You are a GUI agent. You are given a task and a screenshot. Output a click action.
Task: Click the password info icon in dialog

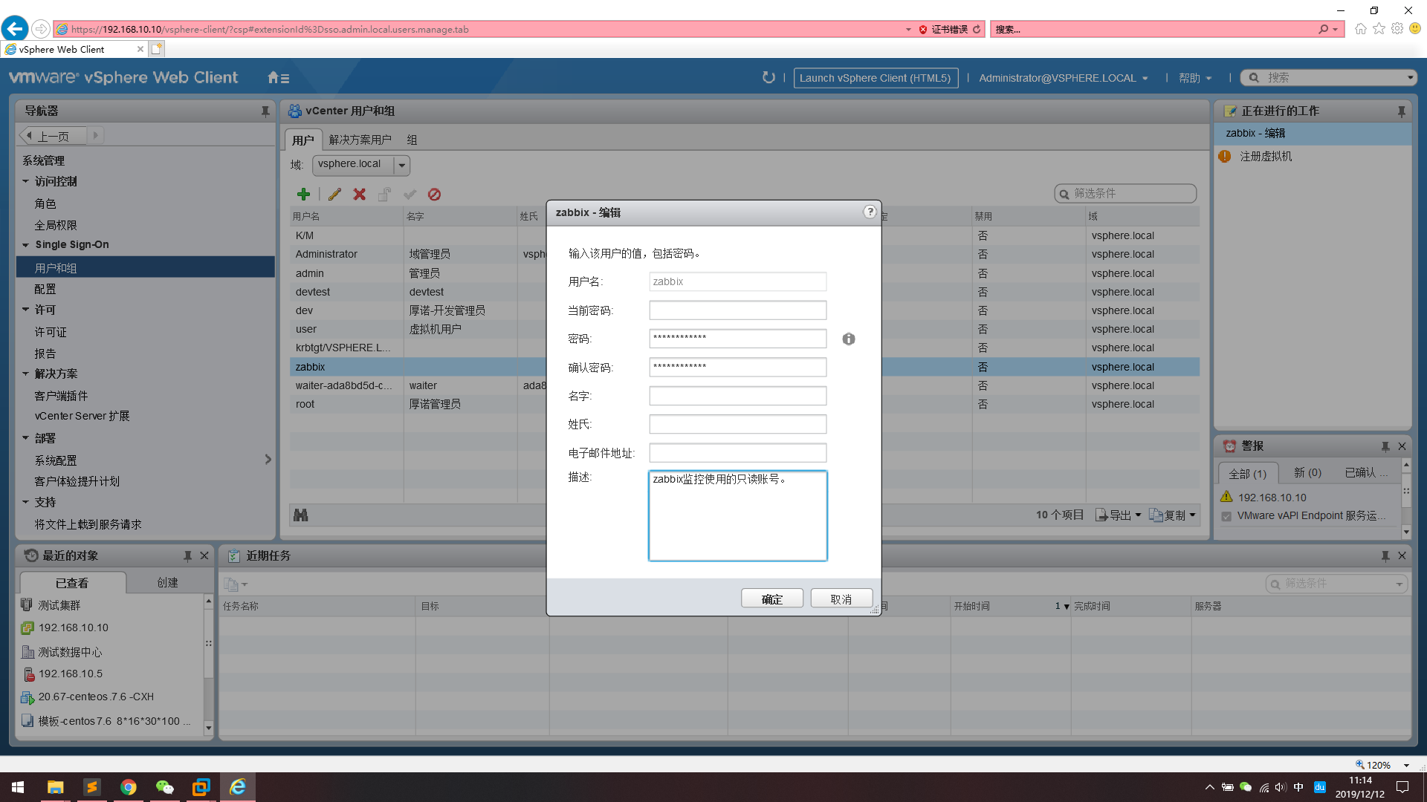click(x=849, y=339)
